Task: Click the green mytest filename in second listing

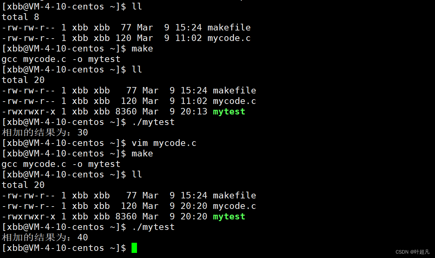Action: 229,111
